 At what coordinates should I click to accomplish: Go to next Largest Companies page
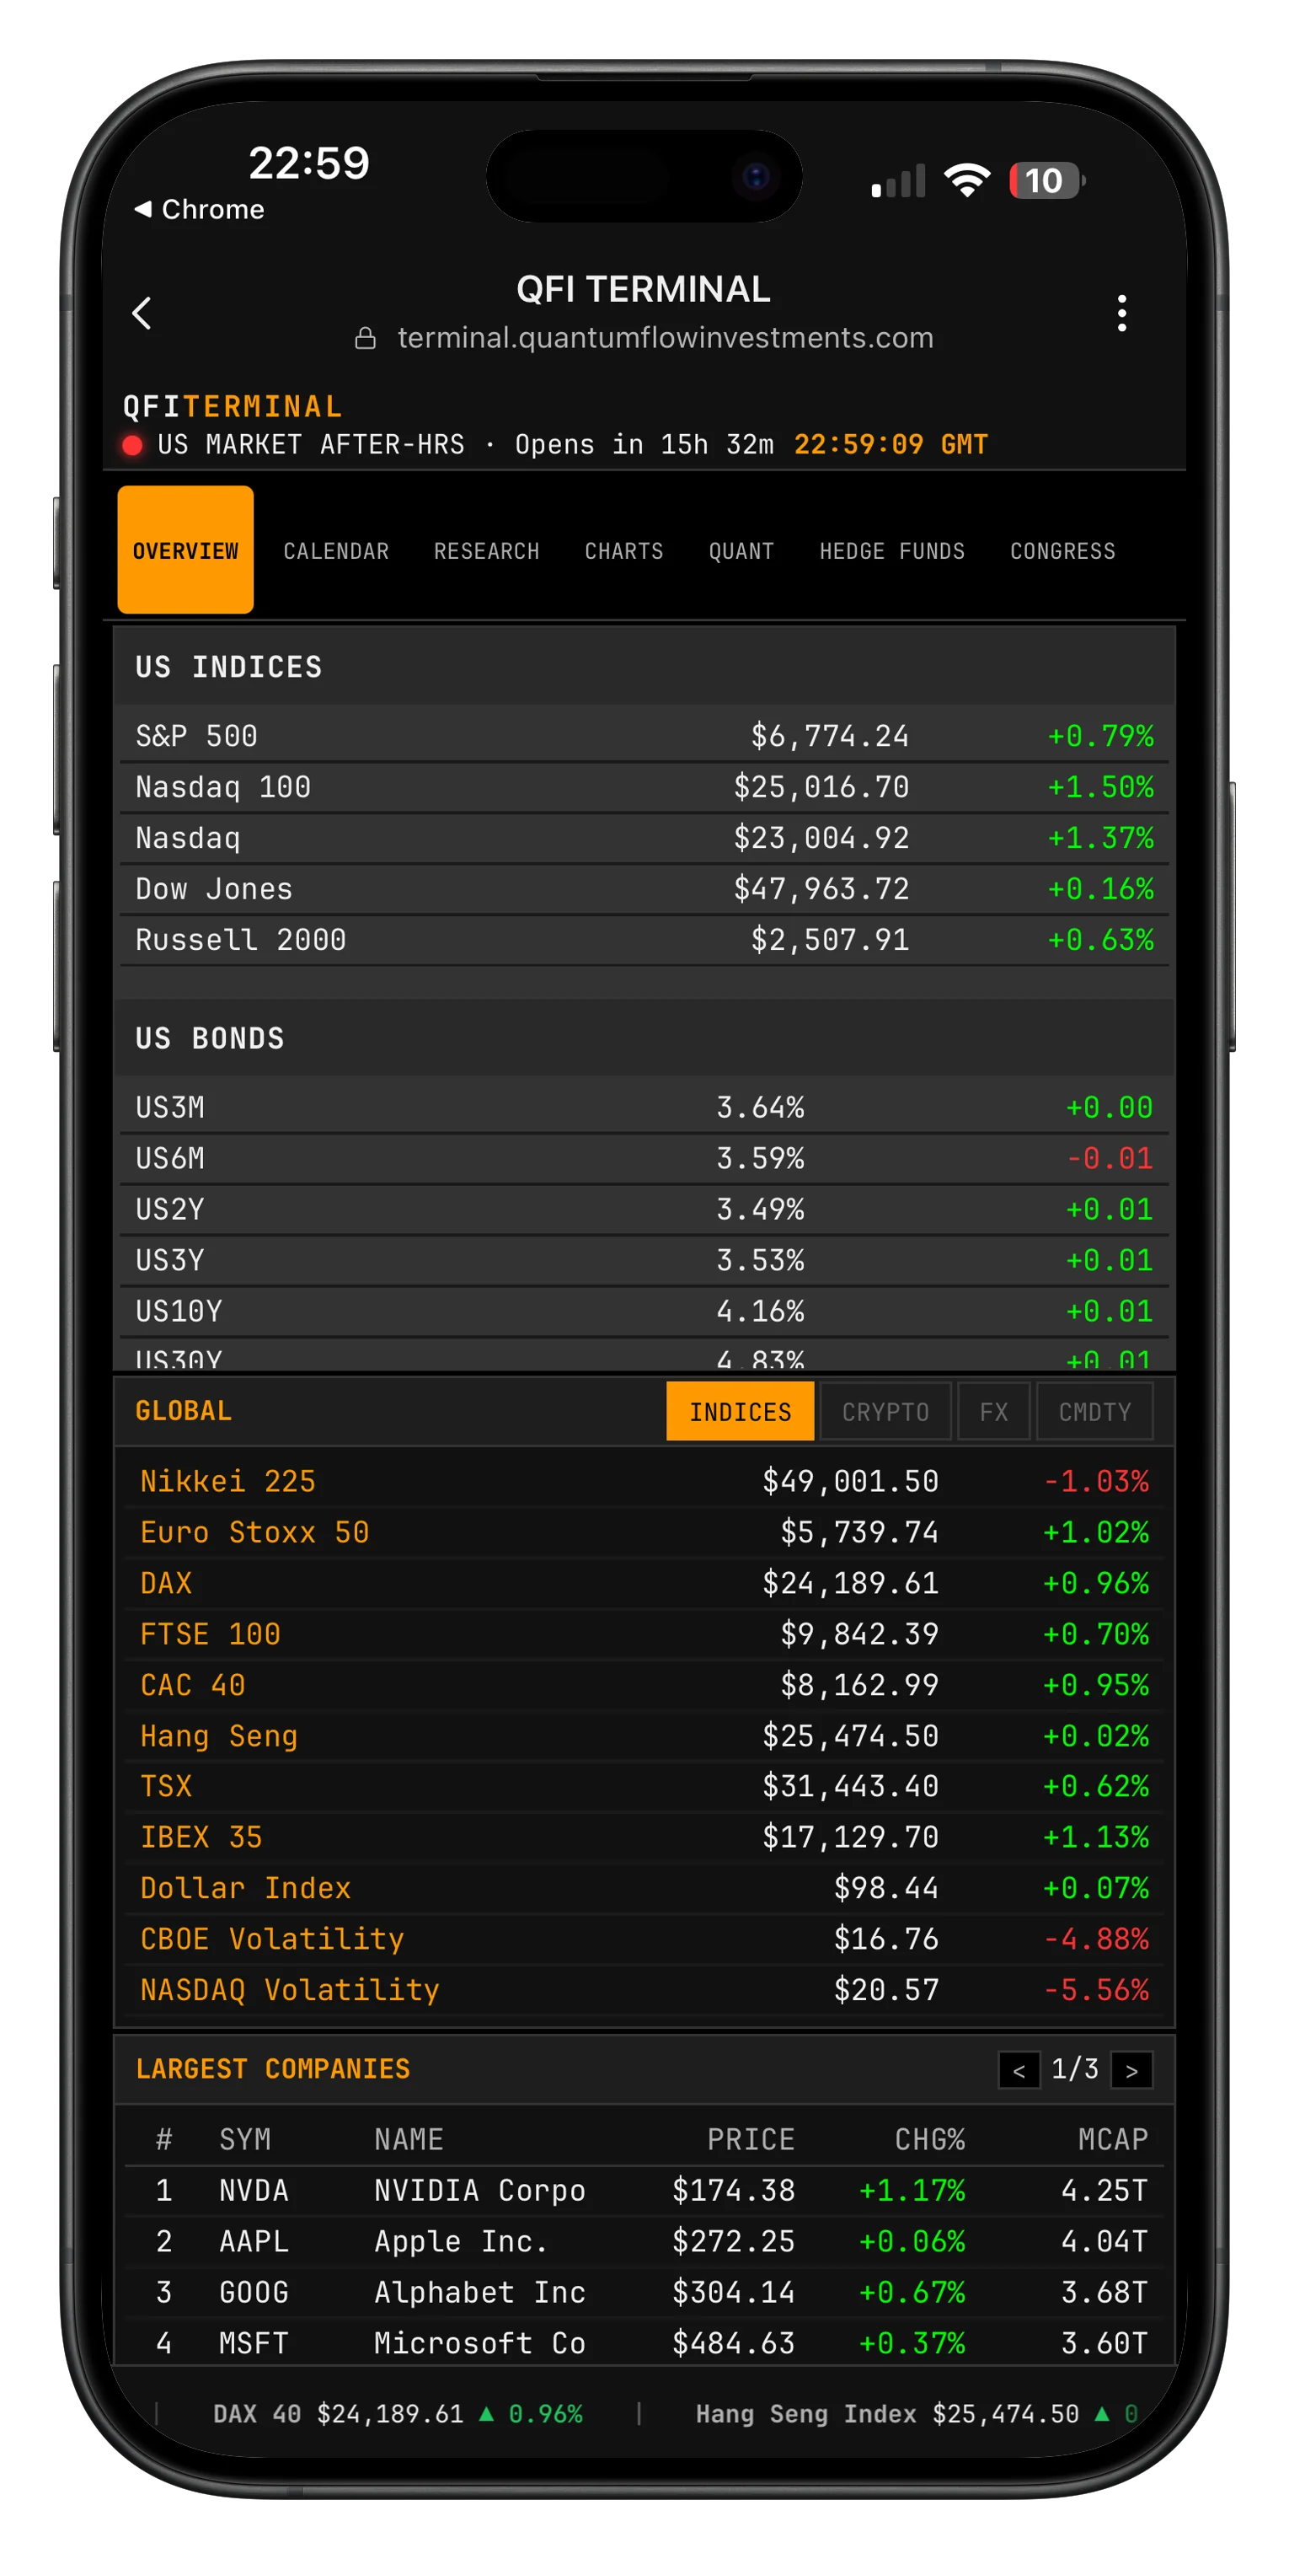pos(1131,2070)
